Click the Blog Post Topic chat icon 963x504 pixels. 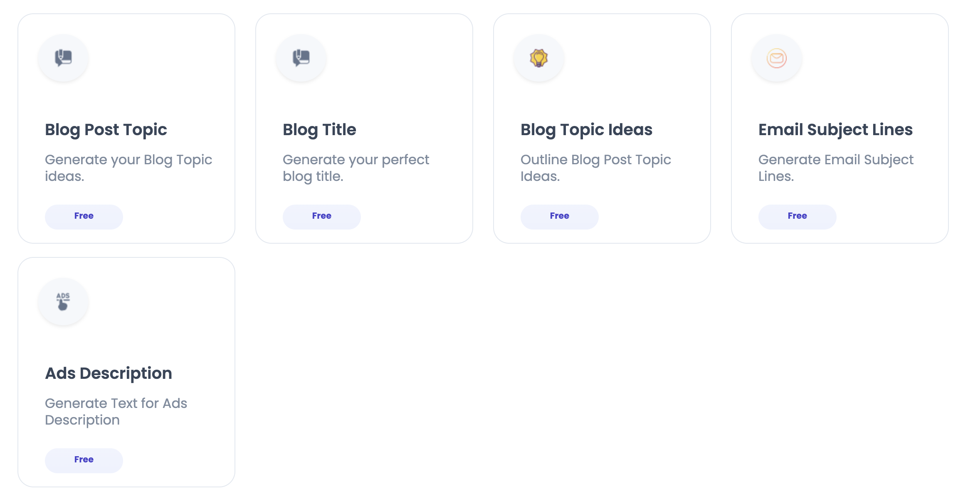tap(63, 58)
